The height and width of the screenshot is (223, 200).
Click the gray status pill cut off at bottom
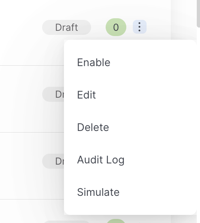(66, 222)
